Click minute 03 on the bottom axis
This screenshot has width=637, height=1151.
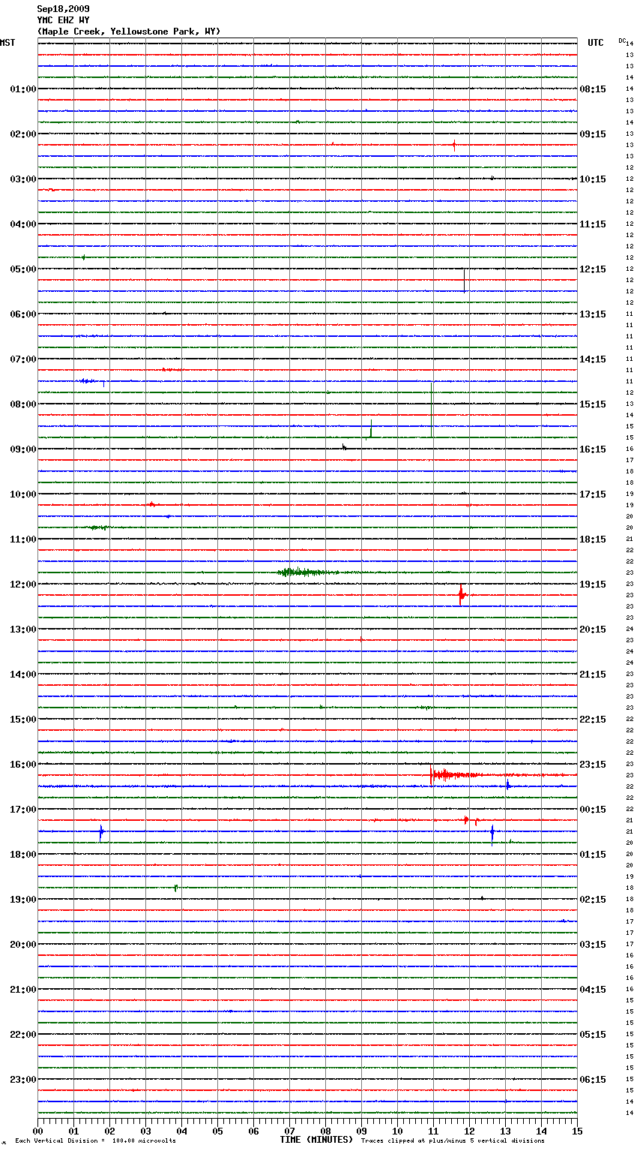pyautogui.click(x=145, y=1130)
